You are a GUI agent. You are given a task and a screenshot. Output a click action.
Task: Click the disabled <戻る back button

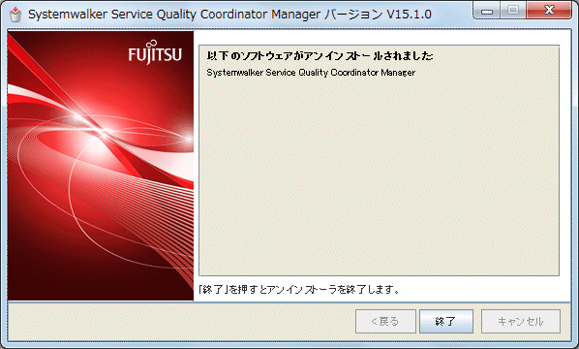(x=385, y=321)
